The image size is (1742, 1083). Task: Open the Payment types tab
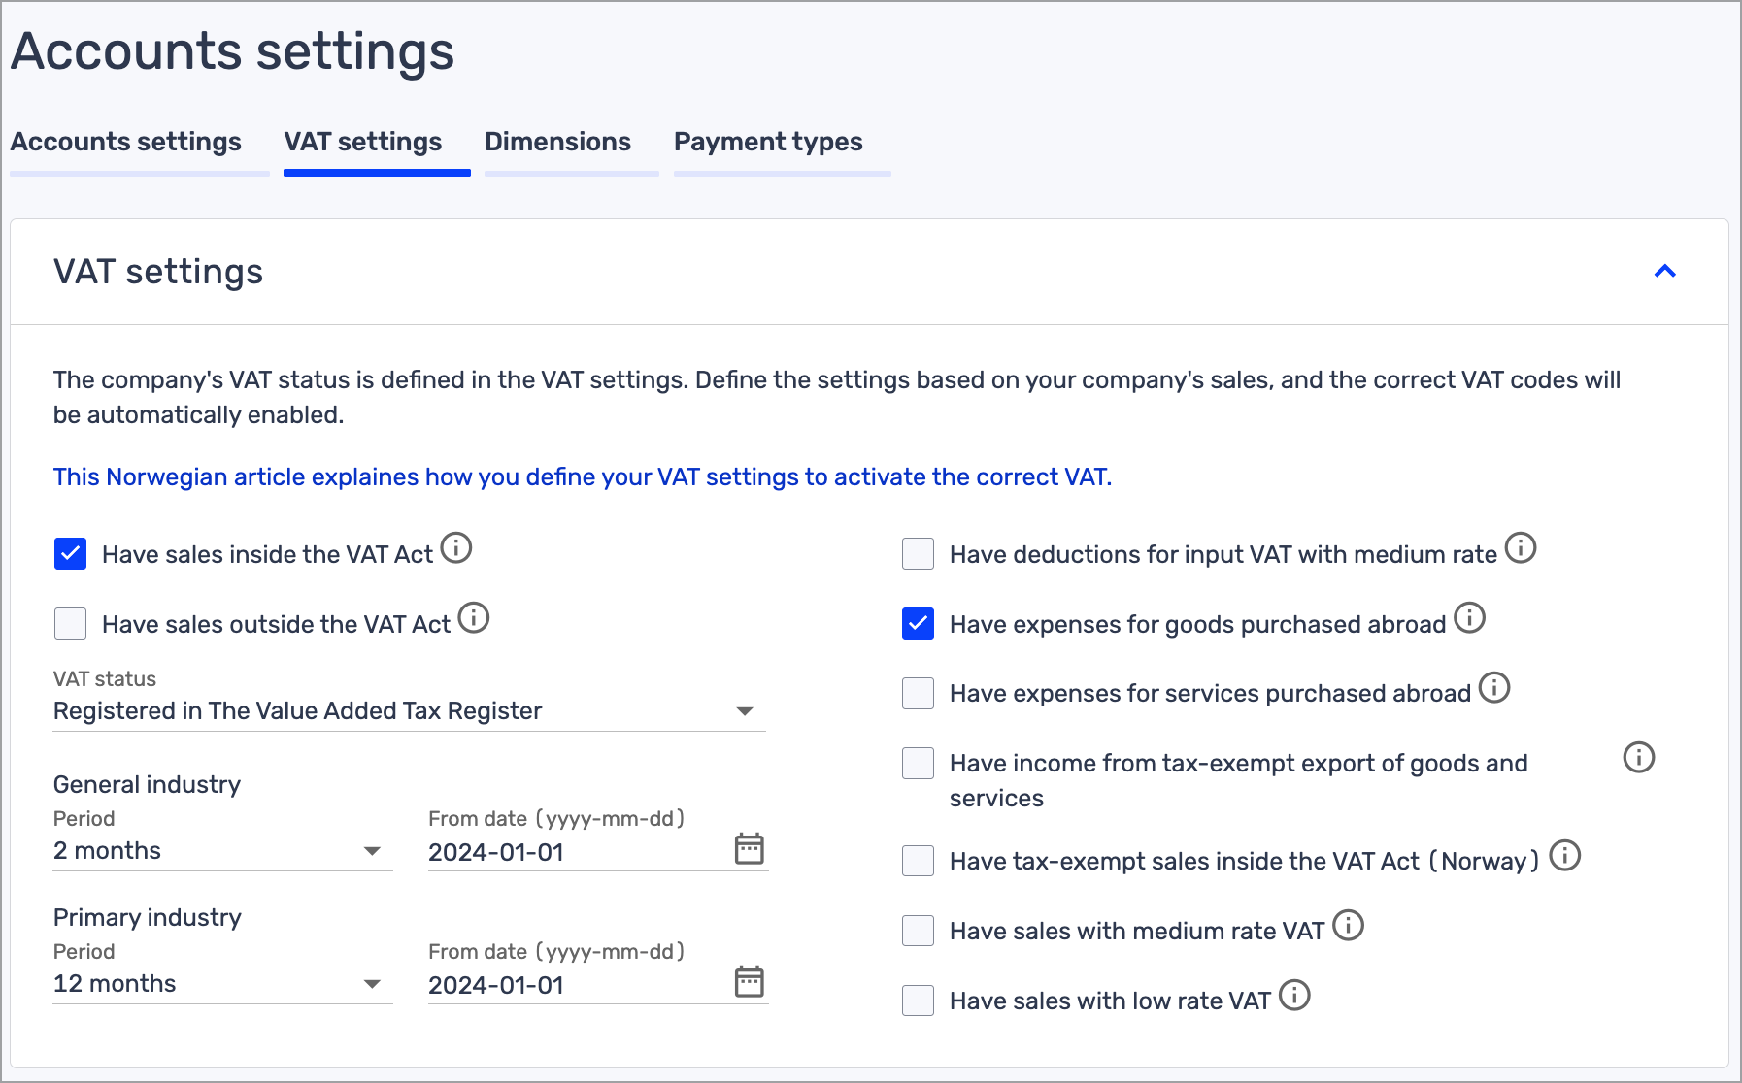click(767, 142)
